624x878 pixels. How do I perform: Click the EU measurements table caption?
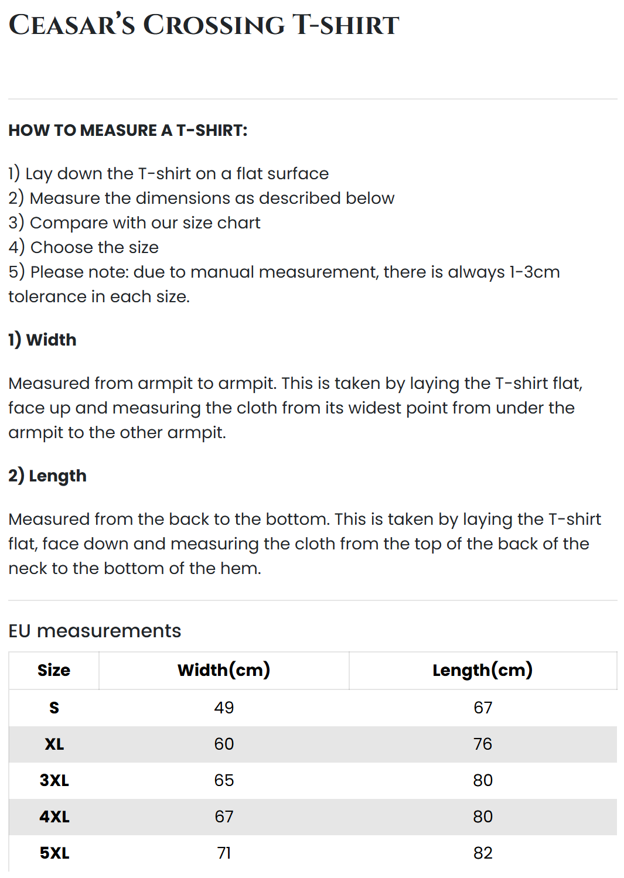(95, 631)
